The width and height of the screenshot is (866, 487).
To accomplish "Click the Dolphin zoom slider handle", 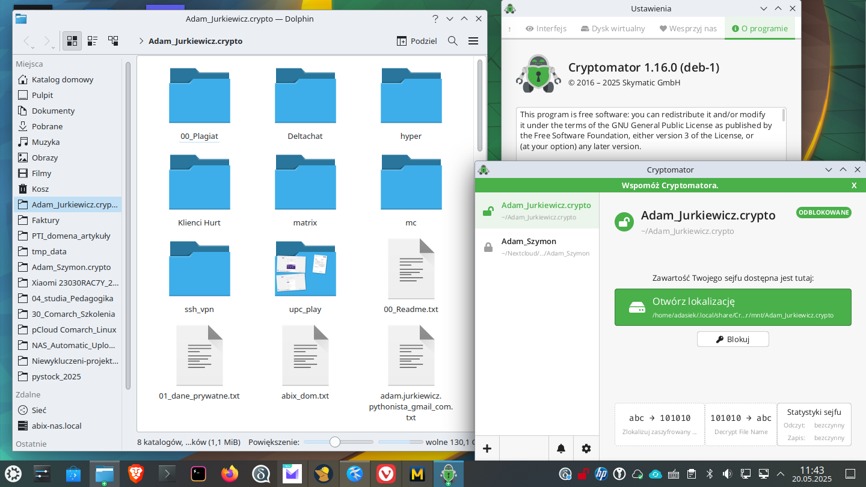I will coord(335,442).
